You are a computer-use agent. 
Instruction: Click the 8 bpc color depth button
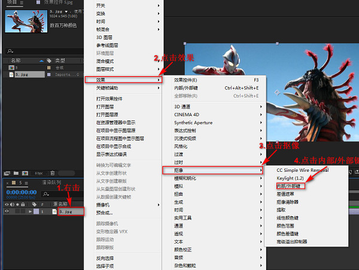(x=39, y=173)
